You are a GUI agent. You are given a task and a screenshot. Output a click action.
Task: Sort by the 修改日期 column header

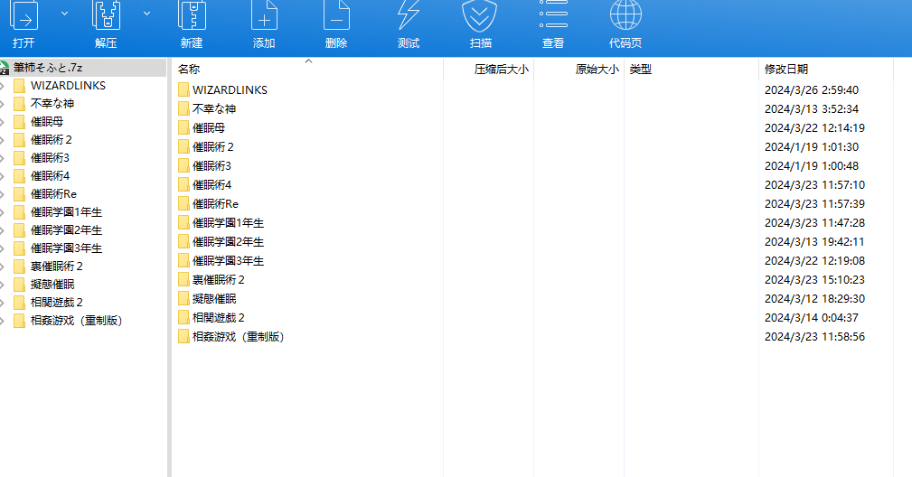tap(786, 70)
